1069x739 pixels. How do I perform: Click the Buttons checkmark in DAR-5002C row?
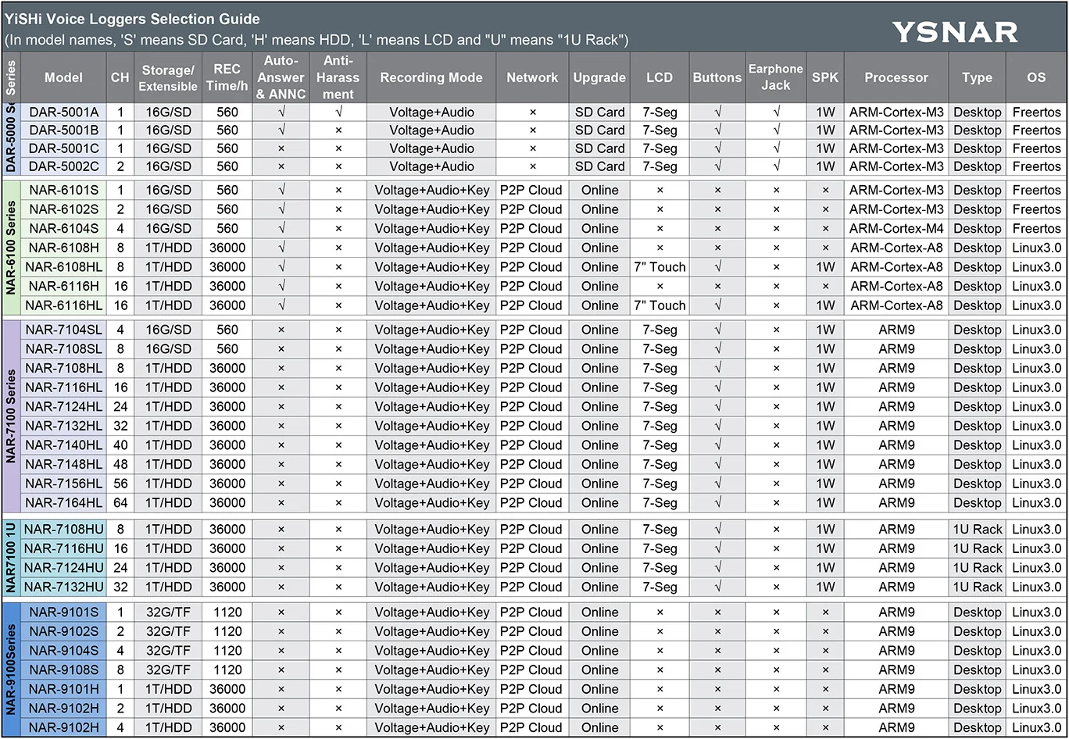[717, 166]
